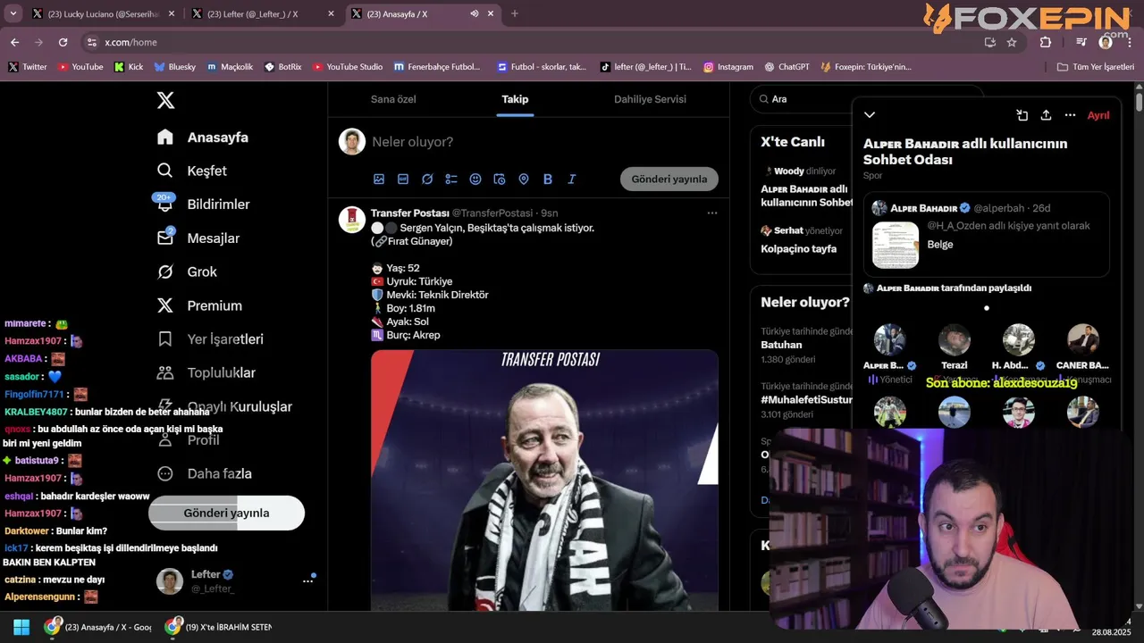Open Yer İşaretleri bookmarks
1144x643 pixels.
point(210,339)
